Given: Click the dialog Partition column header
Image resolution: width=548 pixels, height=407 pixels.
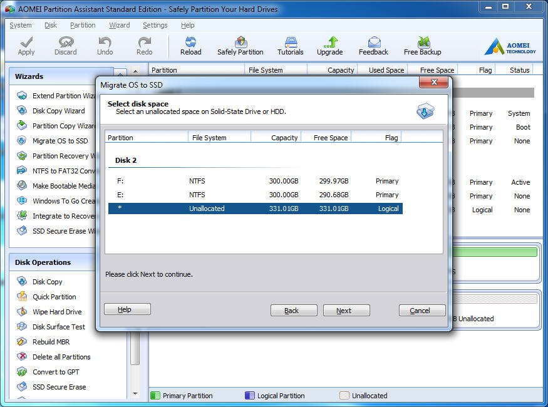Looking at the screenshot, I should (x=147, y=138).
